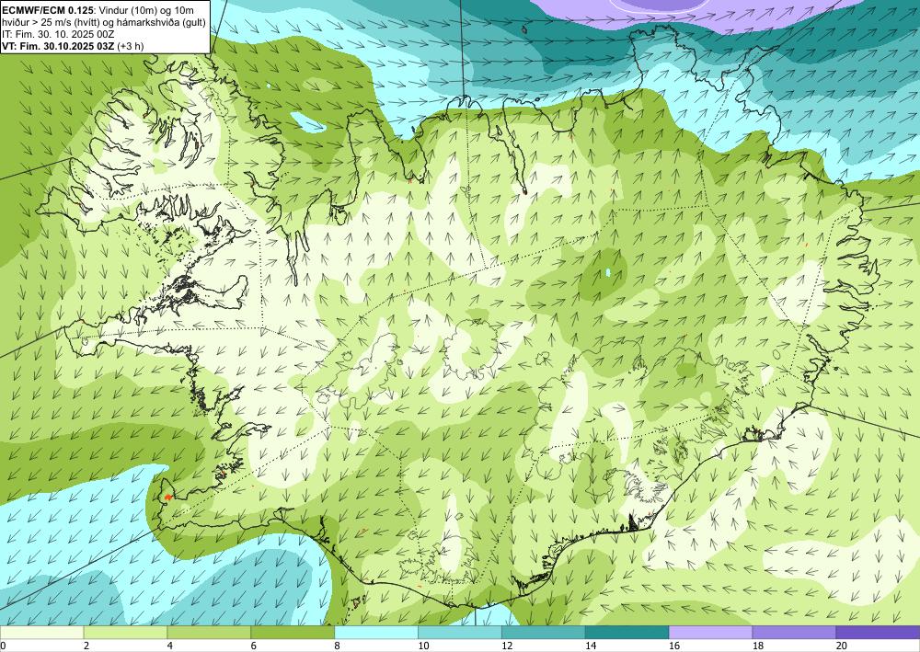
Task: Click the 4–6 m/s green legend swatch
Action: coord(209,632)
